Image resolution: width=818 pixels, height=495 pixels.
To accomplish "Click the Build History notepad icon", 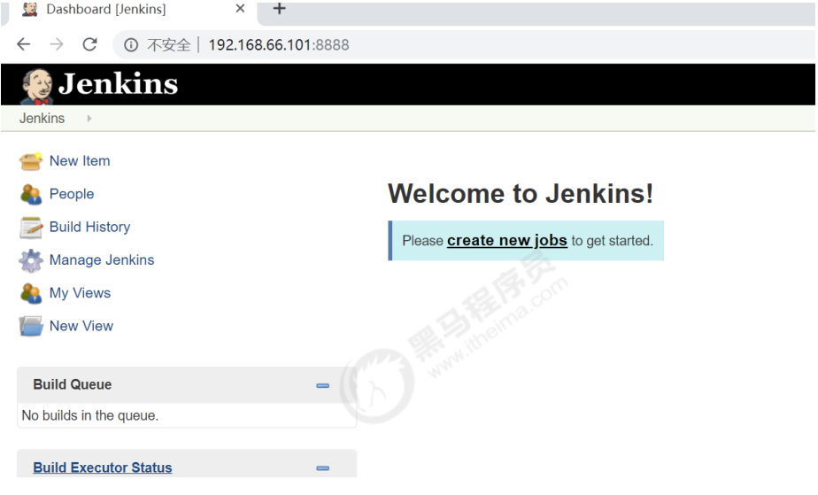I will (x=31, y=228).
